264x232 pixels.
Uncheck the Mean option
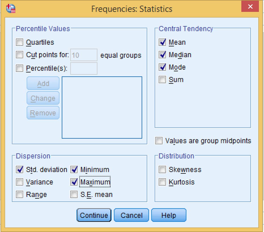162,42
